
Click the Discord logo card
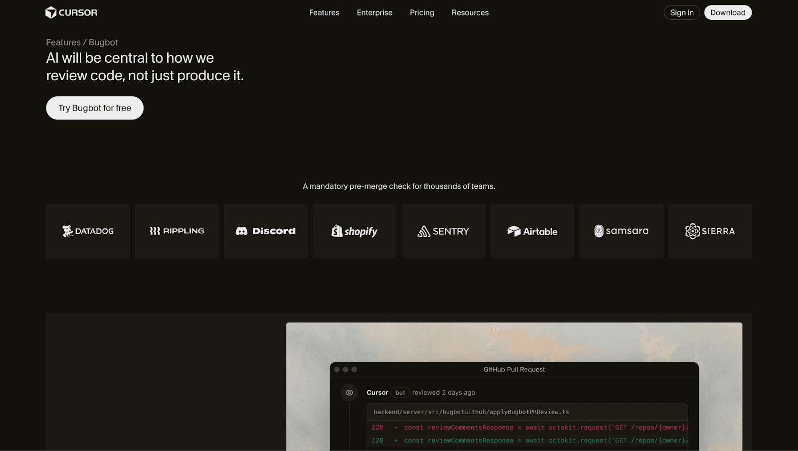click(x=266, y=231)
